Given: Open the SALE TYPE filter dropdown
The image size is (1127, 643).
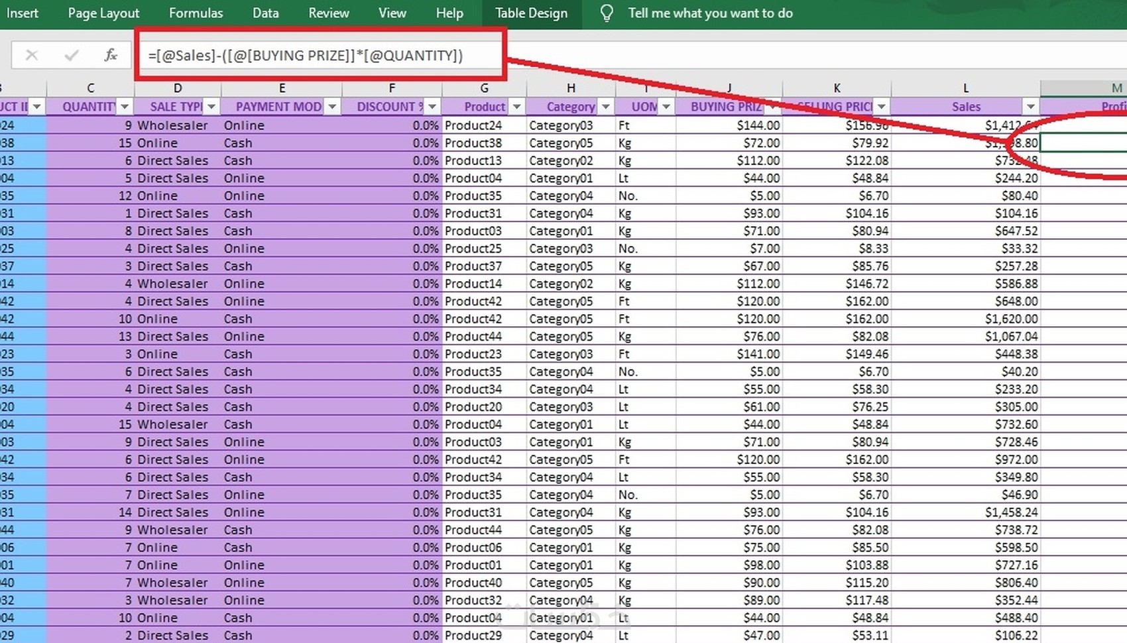Looking at the screenshot, I should coord(211,106).
